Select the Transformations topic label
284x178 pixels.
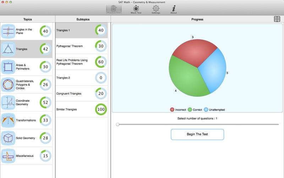click(26, 120)
